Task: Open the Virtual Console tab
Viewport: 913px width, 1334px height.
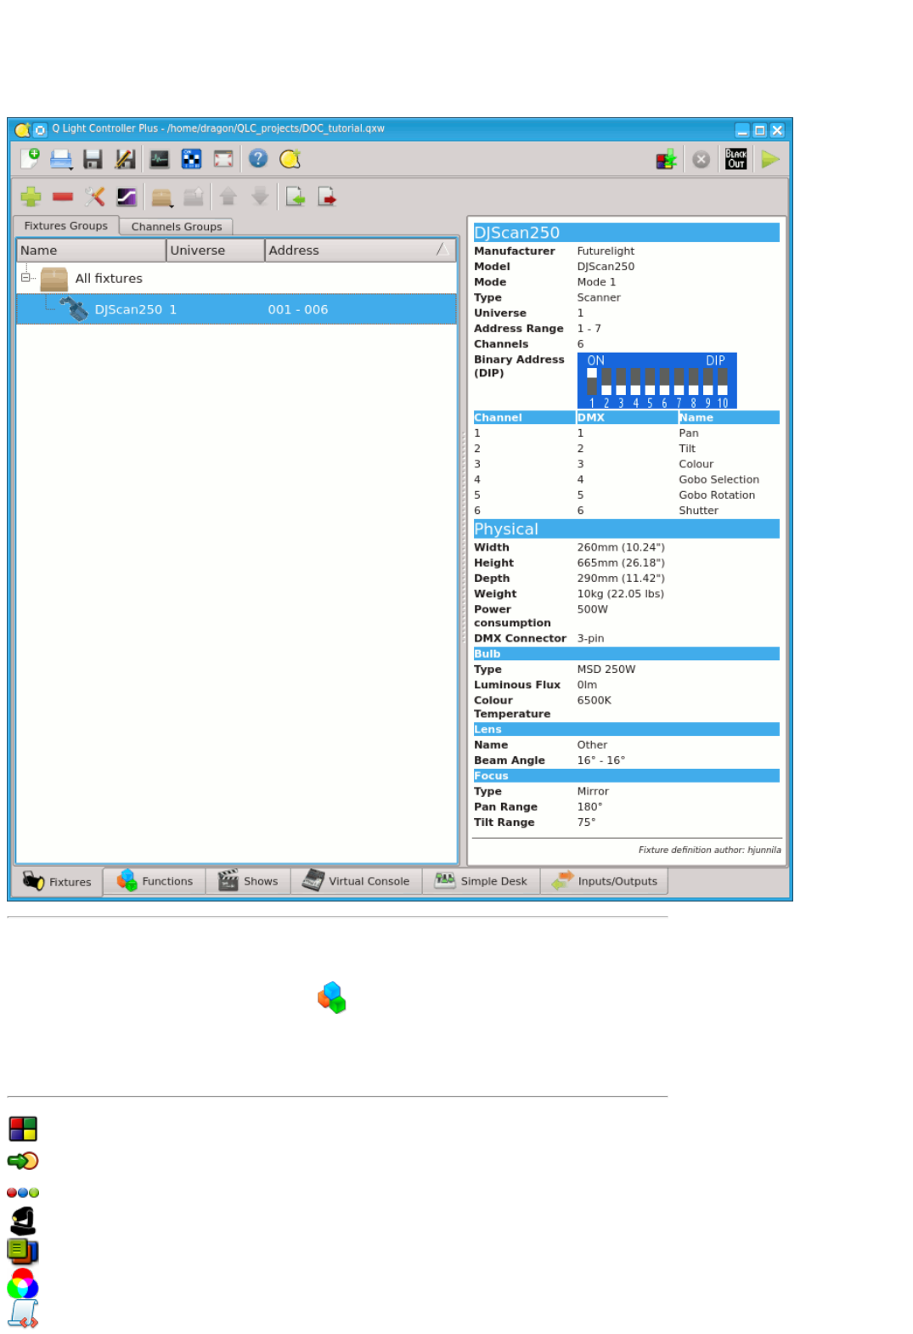Action: click(357, 881)
